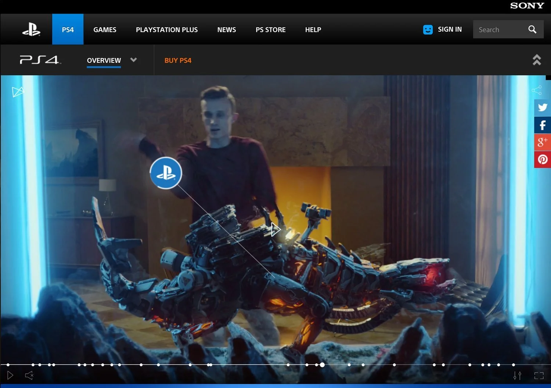Click the PS4 logo in sub-navigation
Viewport: 551px width, 388px height.
(x=40, y=60)
